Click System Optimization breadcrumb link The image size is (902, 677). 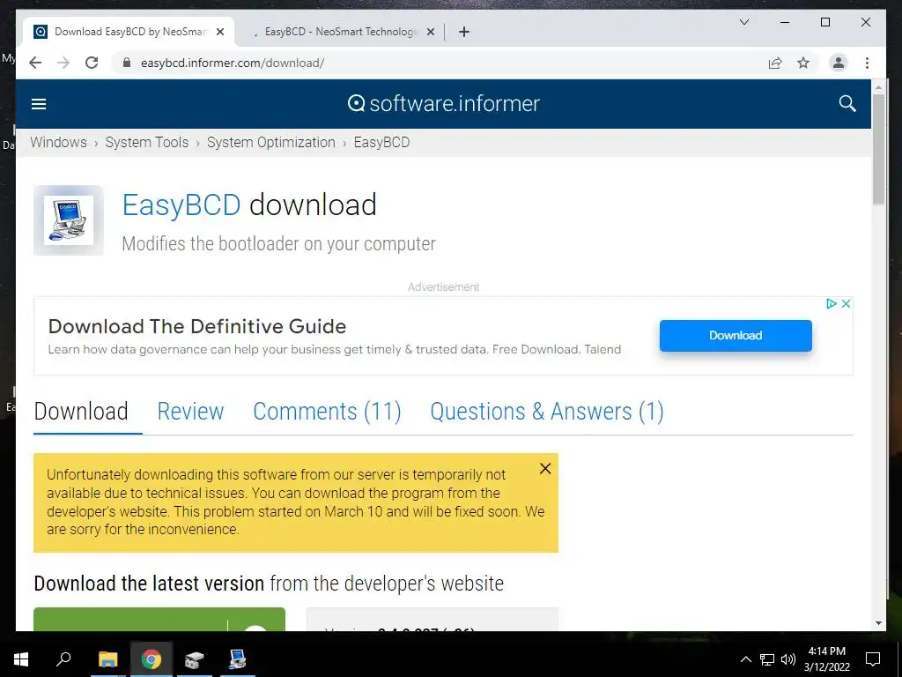coord(271,142)
